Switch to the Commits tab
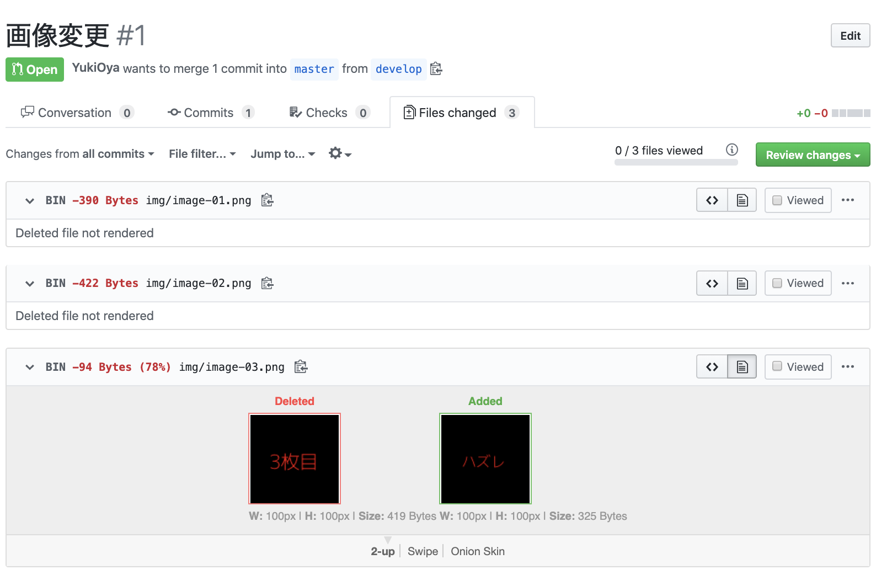Image resolution: width=876 pixels, height=575 pixels. (211, 113)
